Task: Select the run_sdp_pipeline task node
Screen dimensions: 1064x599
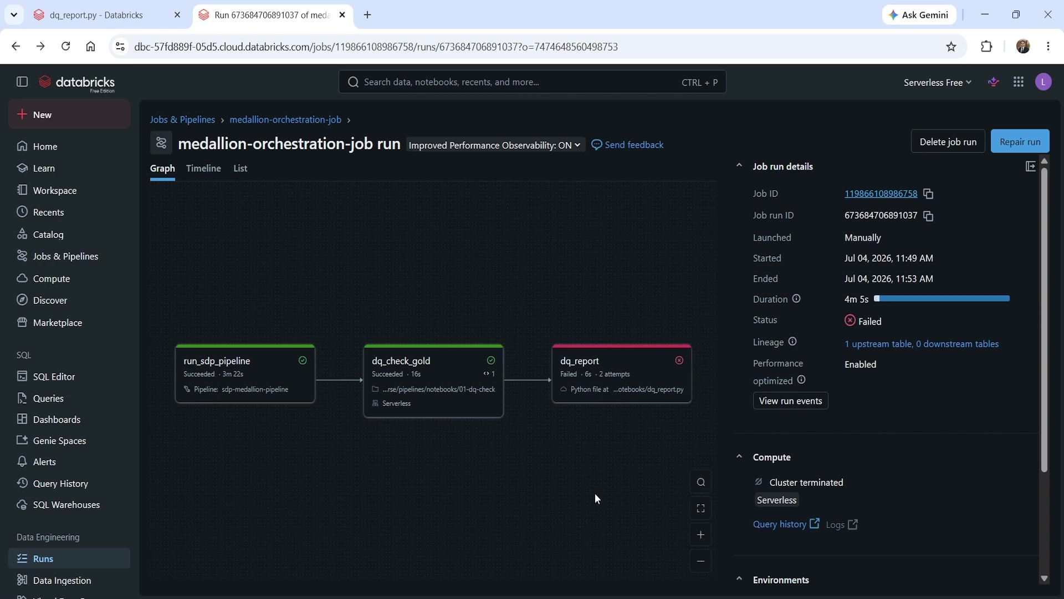Action: pos(245,374)
